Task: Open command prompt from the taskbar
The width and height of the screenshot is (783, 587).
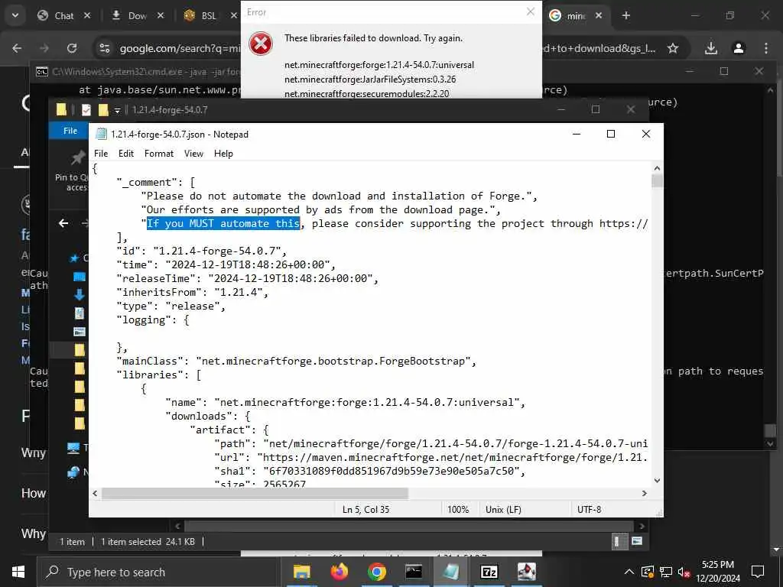Action: (x=414, y=572)
